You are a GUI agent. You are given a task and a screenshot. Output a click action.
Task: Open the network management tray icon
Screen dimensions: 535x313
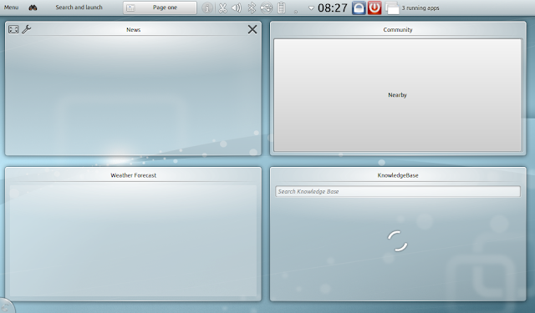(266, 8)
